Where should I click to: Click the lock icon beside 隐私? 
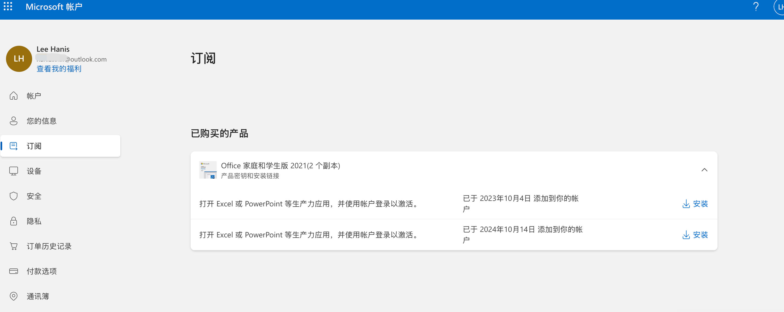click(14, 221)
